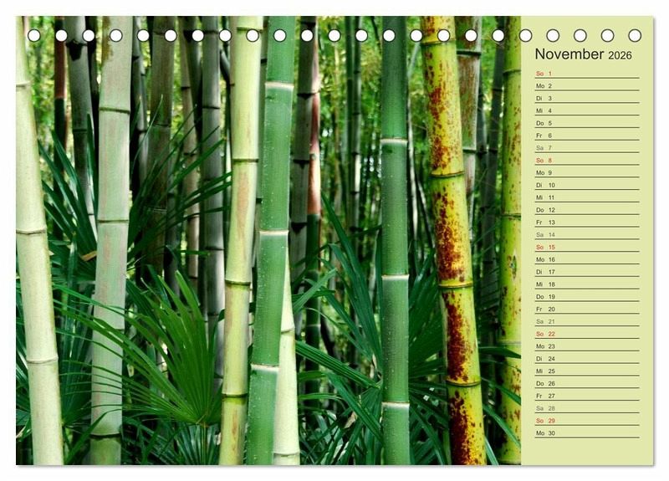Viewport: 669px width, 481px height.
Task: Select Sunday 1 date row
Action: coord(585,74)
